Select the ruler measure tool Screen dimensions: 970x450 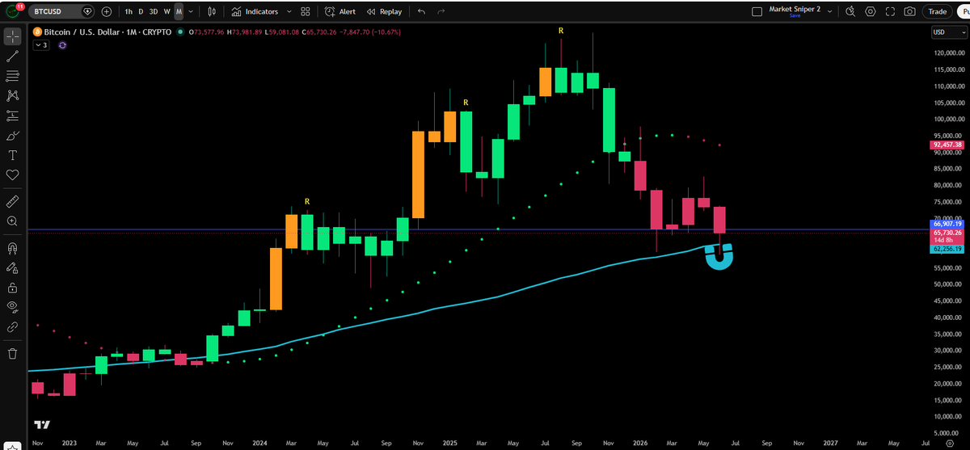point(12,200)
